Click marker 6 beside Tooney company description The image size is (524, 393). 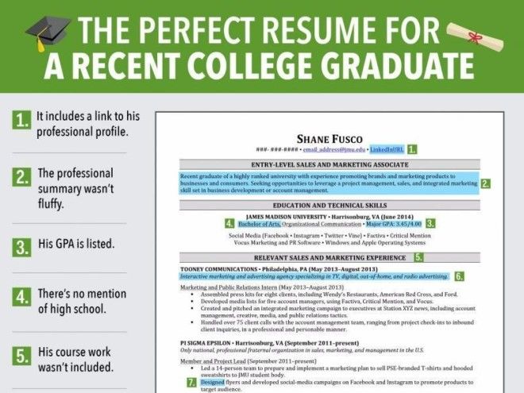coord(459,276)
